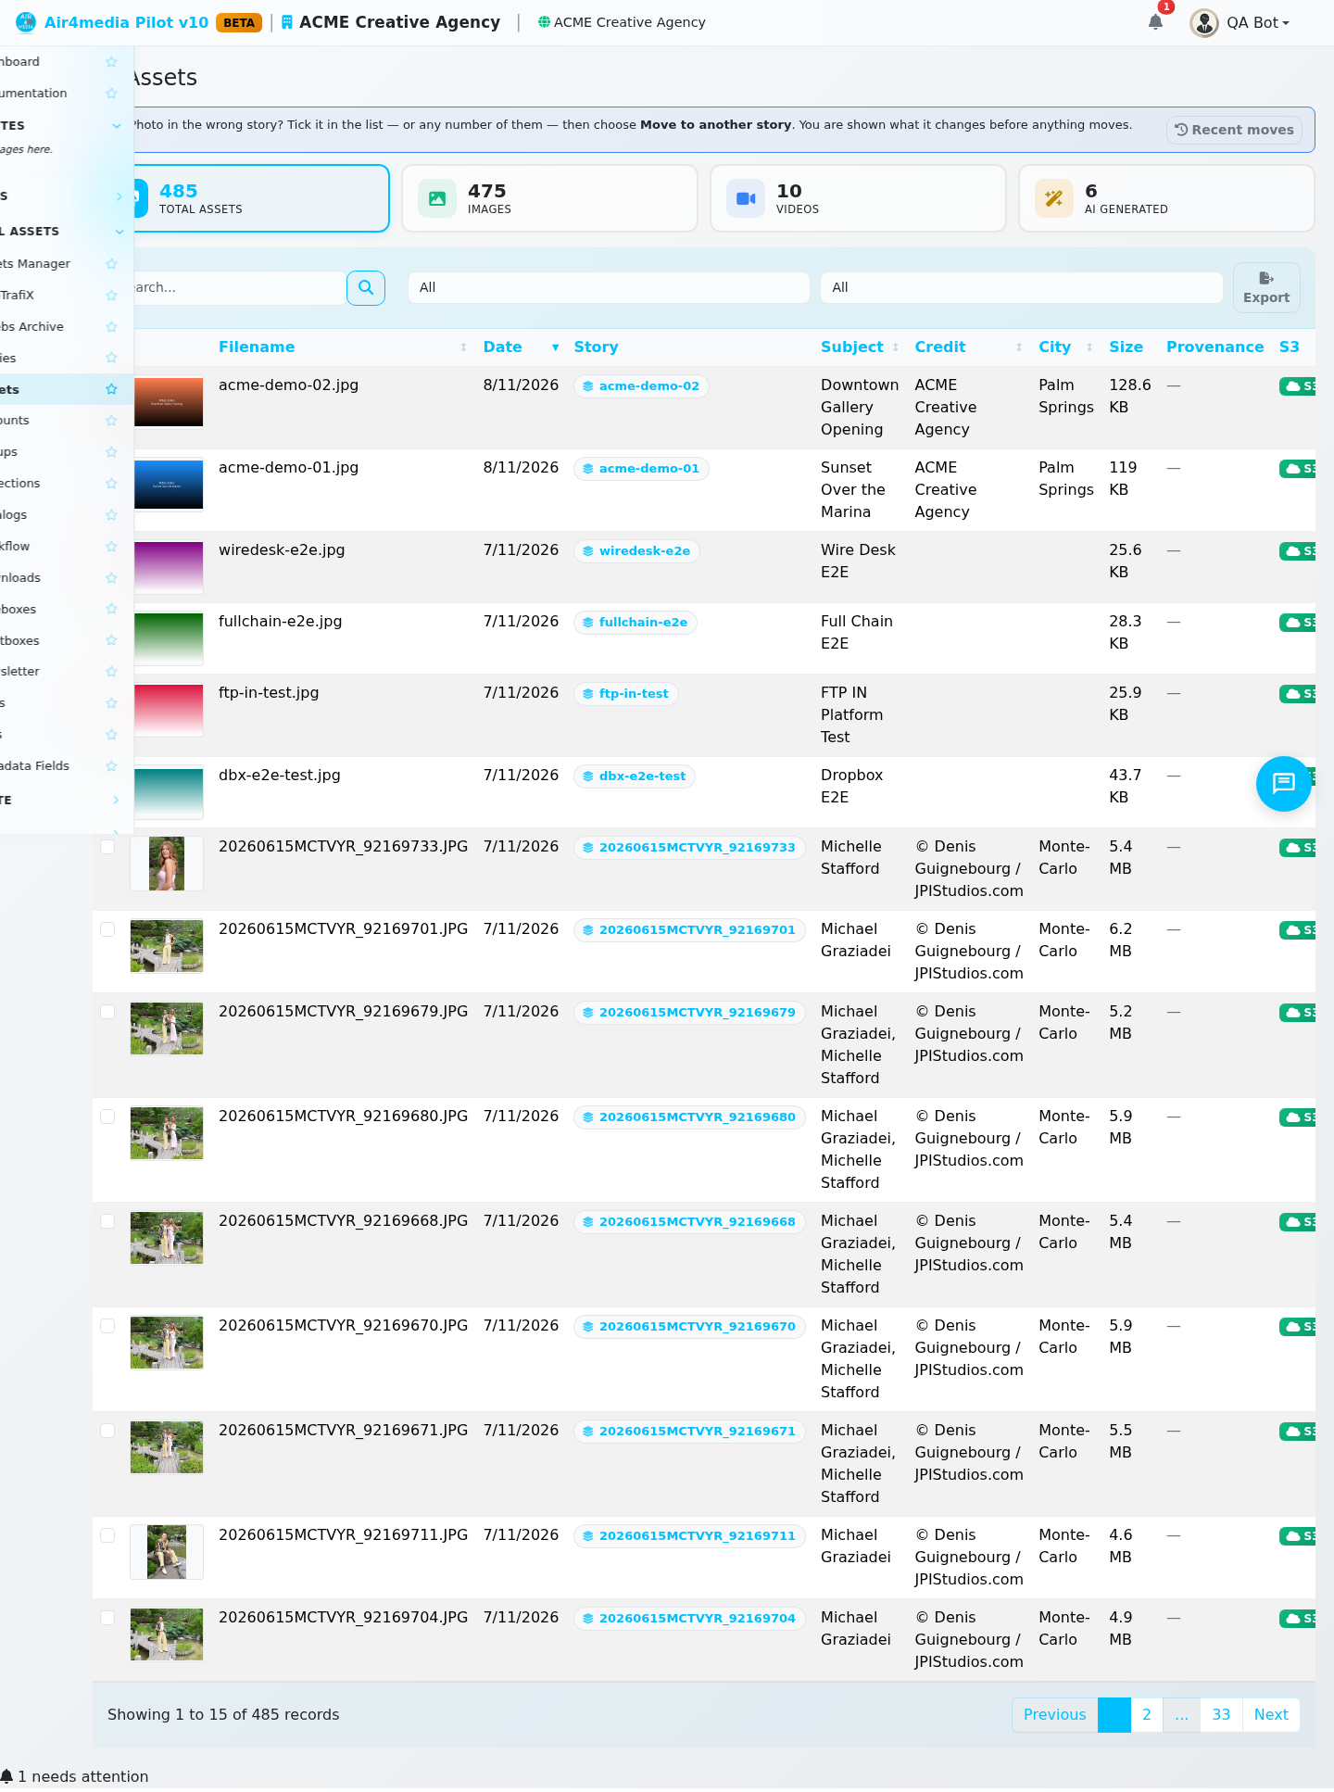Tick the checkbox for 20260615MCTVYR_92169701.JPG
This screenshot has width=1334, height=1792.
point(107,929)
